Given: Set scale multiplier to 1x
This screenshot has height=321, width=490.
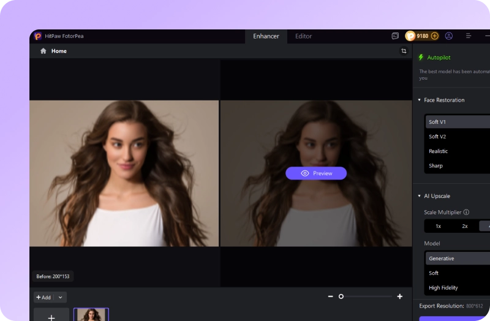Looking at the screenshot, I should pyautogui.click(x=438, y=226).
